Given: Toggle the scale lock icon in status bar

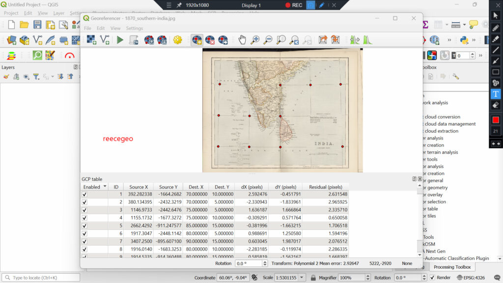Looking at the screenshot, I should tap(313, 278).
